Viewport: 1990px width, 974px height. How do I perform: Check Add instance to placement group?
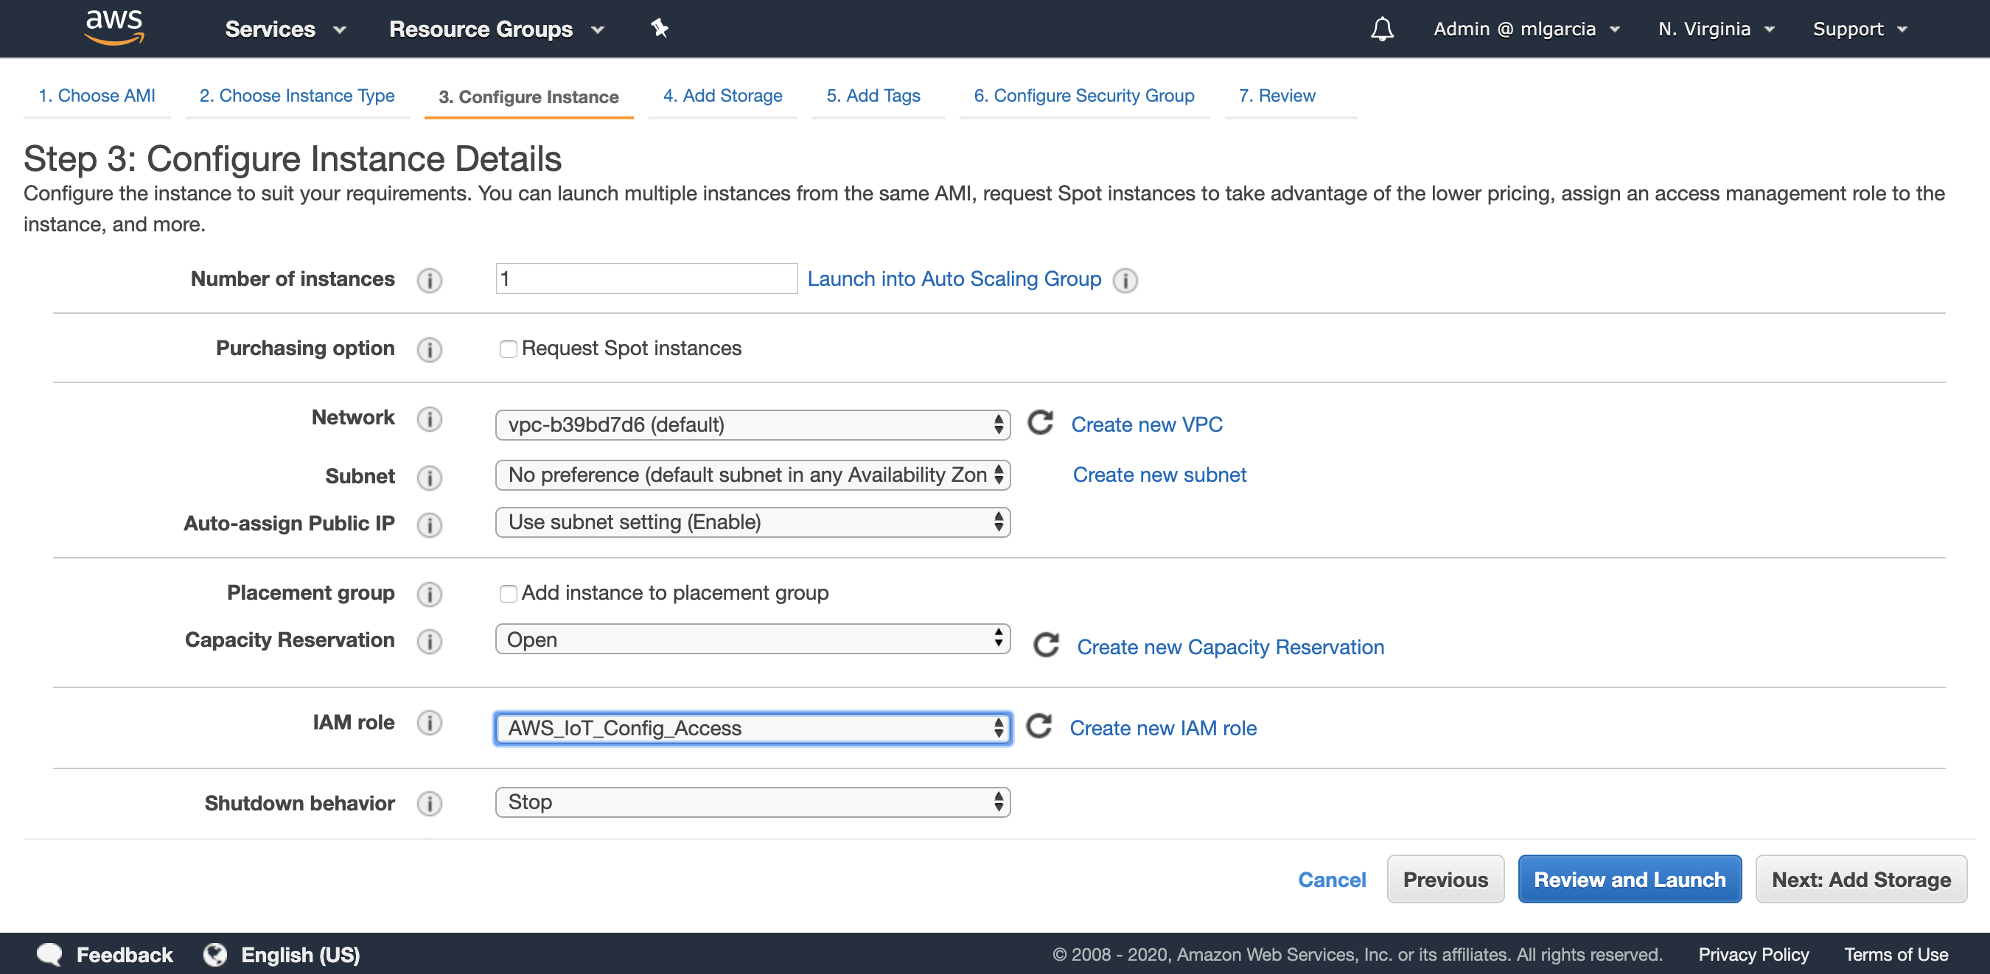click(508, 593)
